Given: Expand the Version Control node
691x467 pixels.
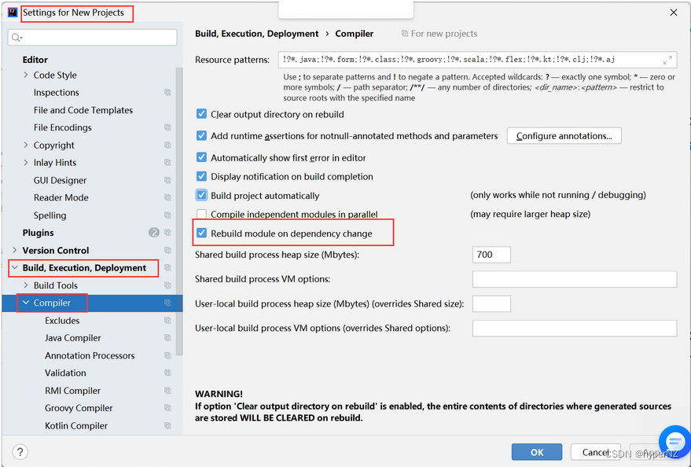Looking at the screenshot, I should pos(14,250).
